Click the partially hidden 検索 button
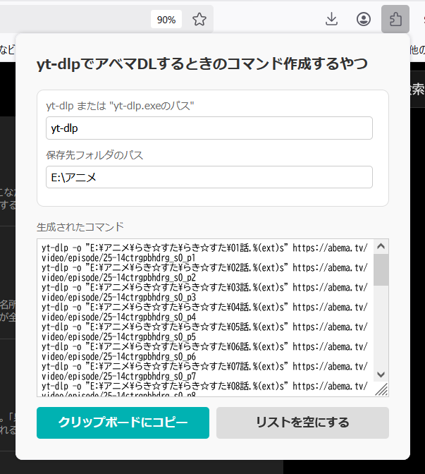Viewport: 425px width, 474px height. pyautogui.click(x=417, y=90)
